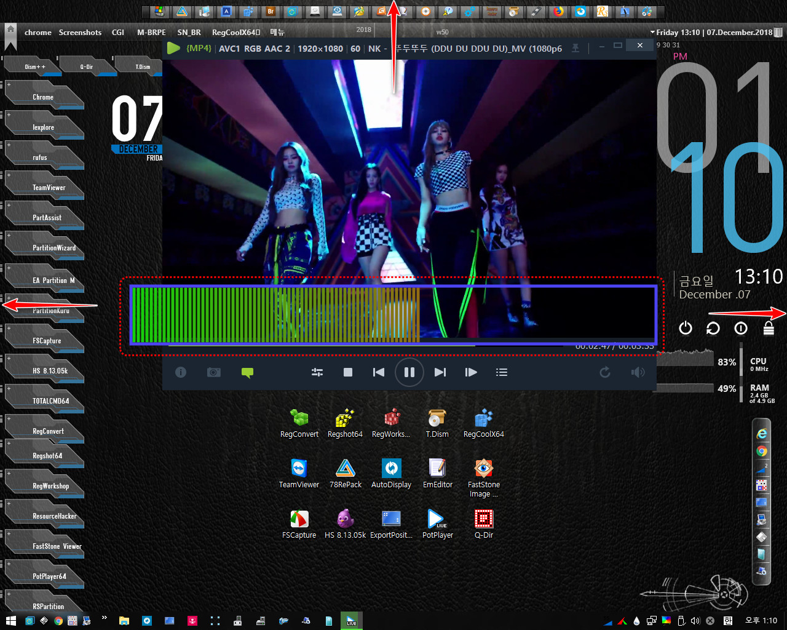Open Adobe Bridge from the top dock
This screenshot has height=630, width=787.
pyautogui.click(x=271, y=11)
